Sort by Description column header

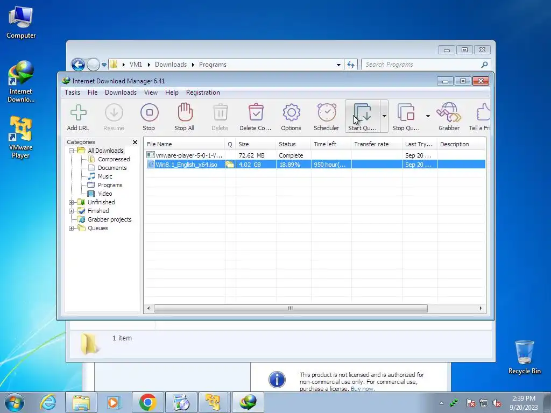(x=461, y=144)
